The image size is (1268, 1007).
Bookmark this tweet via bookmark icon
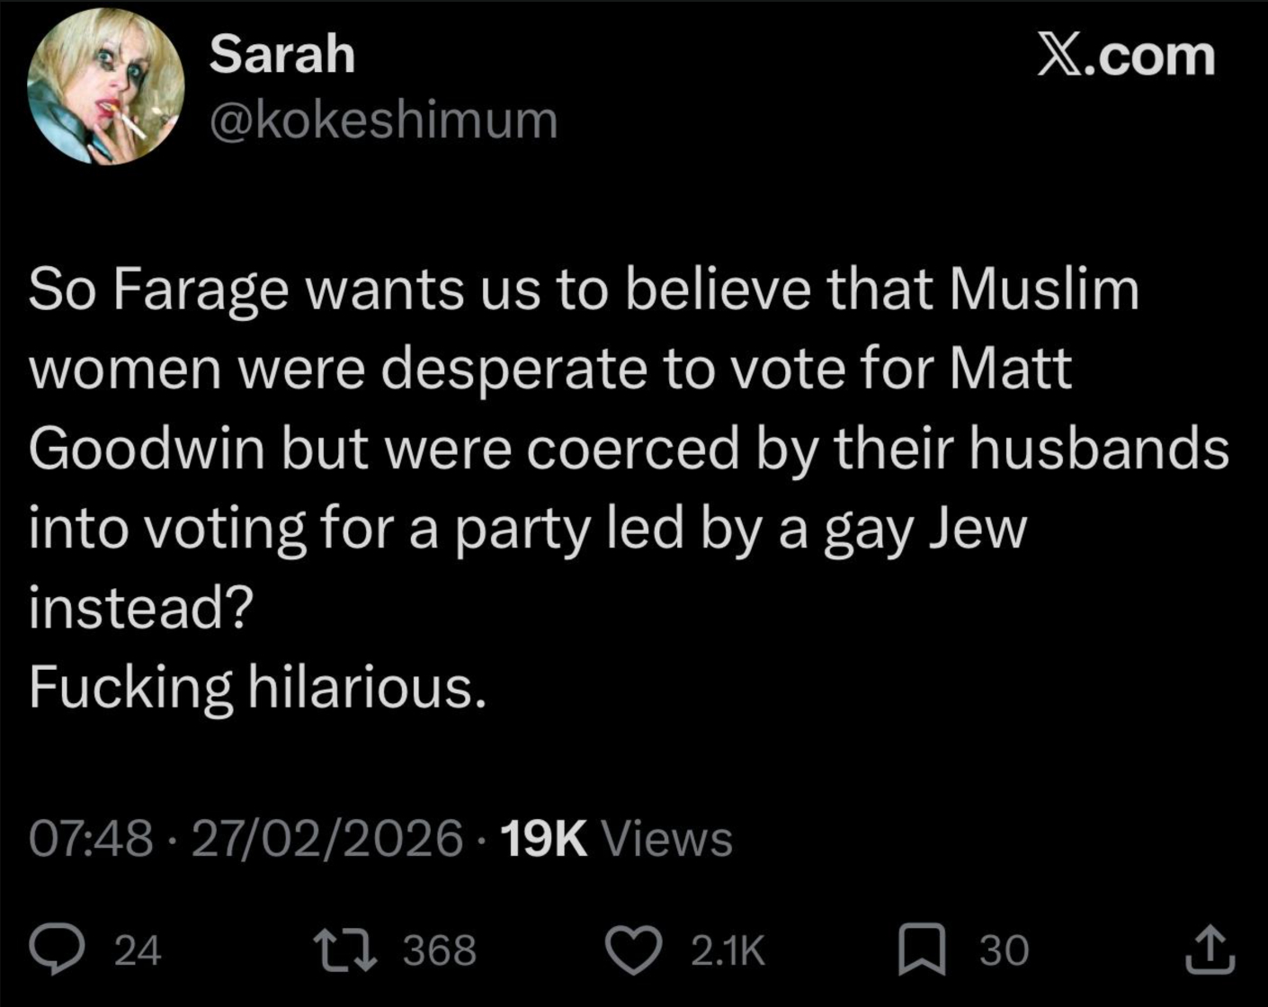[922, 950]
